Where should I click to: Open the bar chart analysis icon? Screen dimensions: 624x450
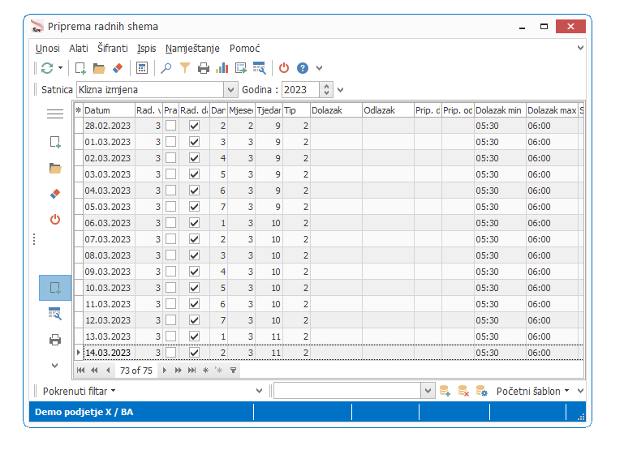tap(222, 68)
